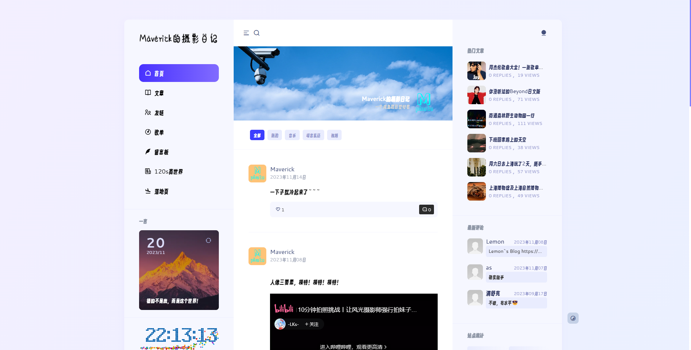Open the 留言板 message board
Viewport: 691px width, 350px height.
[x=161, y=152]
